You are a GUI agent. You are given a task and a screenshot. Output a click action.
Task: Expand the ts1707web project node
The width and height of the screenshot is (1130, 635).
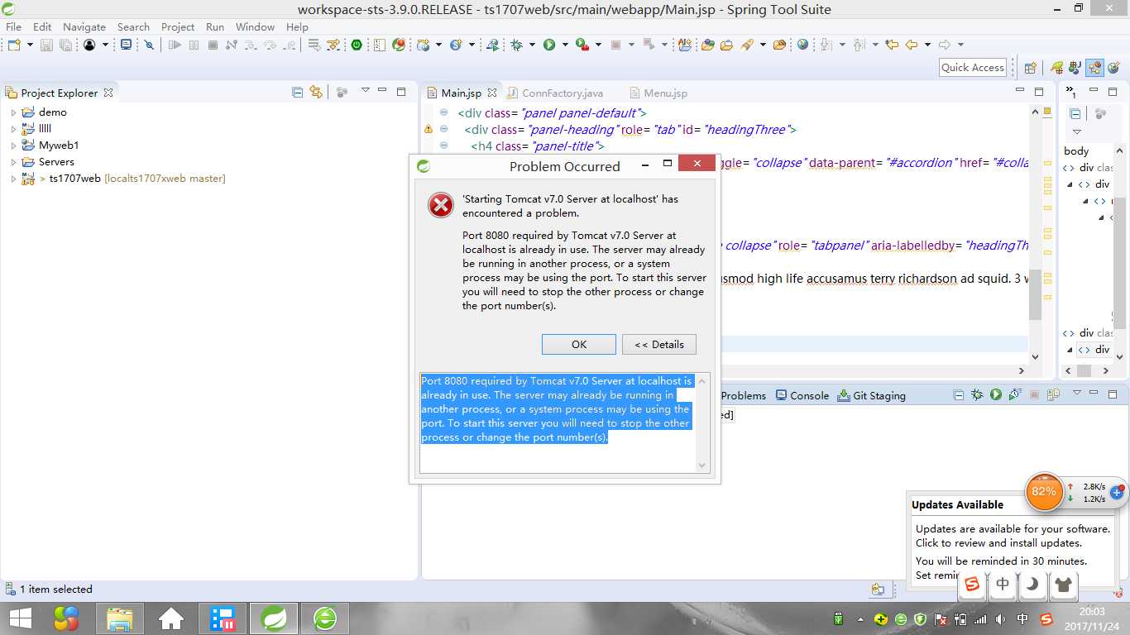pyautogui.click(x=13, y=179)
